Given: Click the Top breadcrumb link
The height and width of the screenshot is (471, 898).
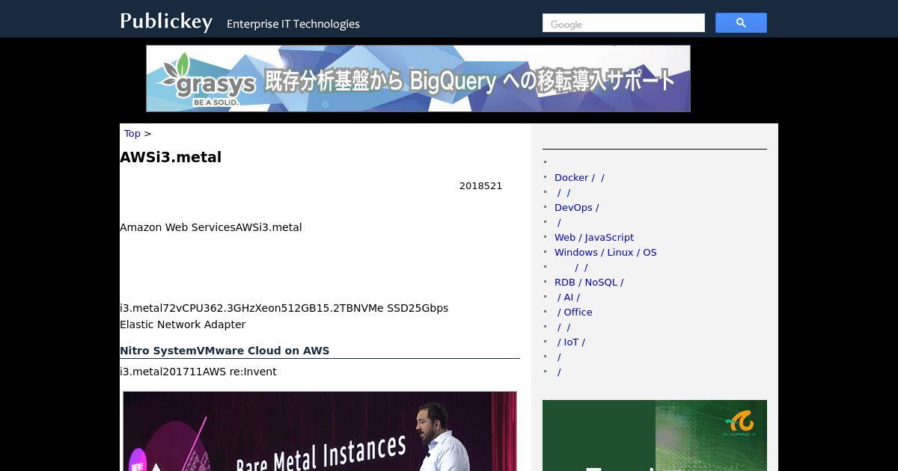Looking at the screenshot, I should (132, 134).
